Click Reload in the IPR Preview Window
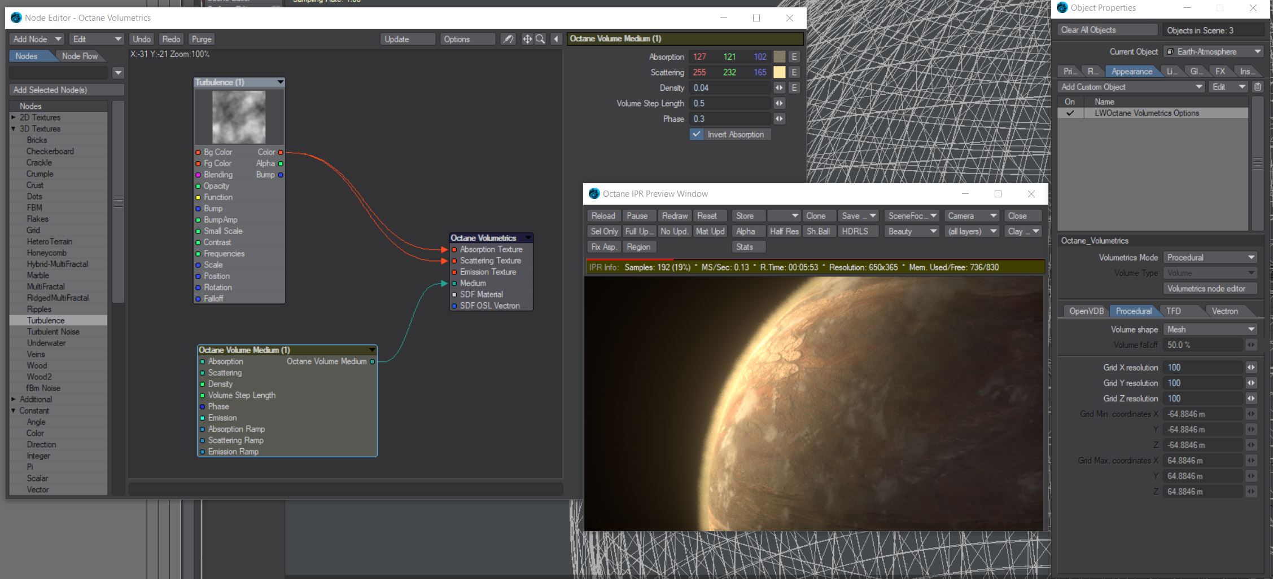1273x579 pixels. [x=603, y=216]
